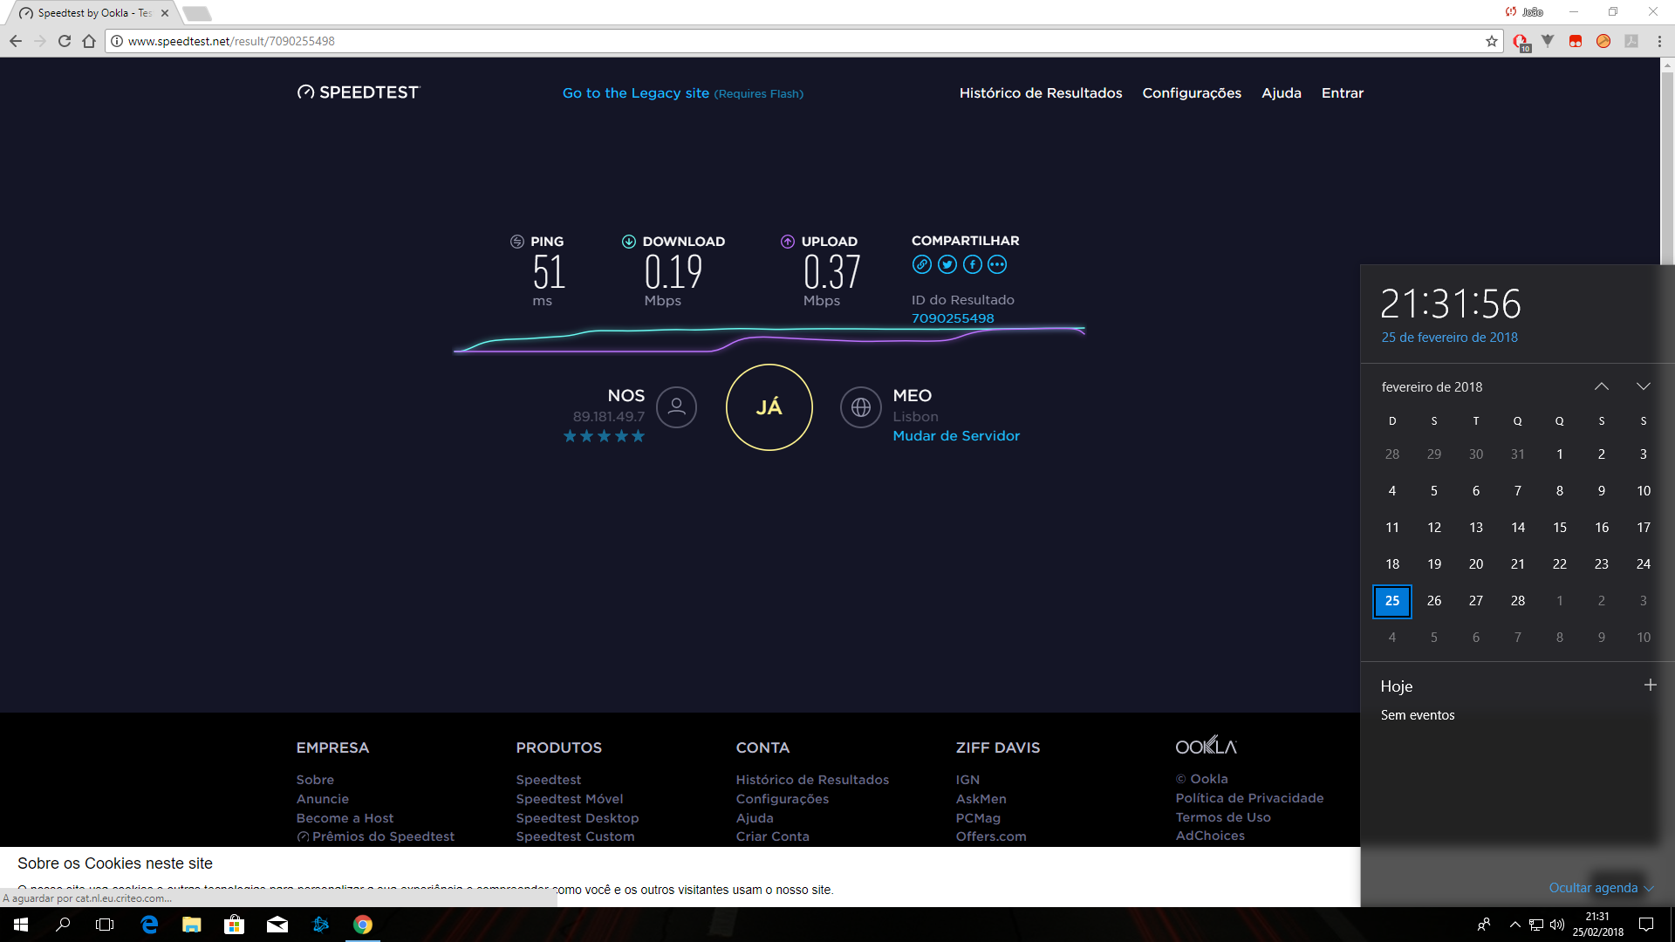This screenshot has width=1675, height=942.
Task: Click the NOS user profile icon
Action: (x=676, y=406)
